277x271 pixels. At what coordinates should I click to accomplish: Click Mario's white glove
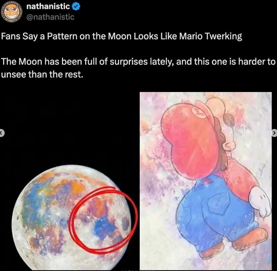(261, 202)
